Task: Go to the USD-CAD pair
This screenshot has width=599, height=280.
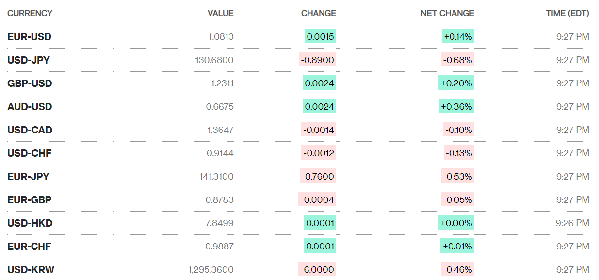Action: tap(30, 130)
